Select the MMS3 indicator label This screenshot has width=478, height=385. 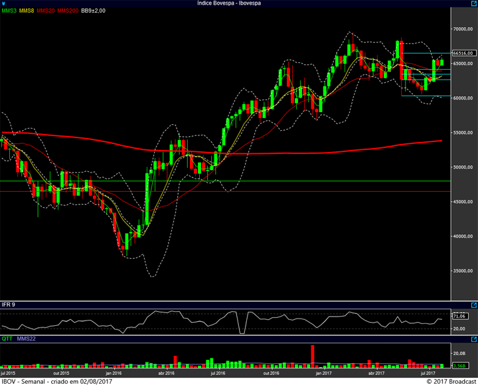[x=9, y=11]
